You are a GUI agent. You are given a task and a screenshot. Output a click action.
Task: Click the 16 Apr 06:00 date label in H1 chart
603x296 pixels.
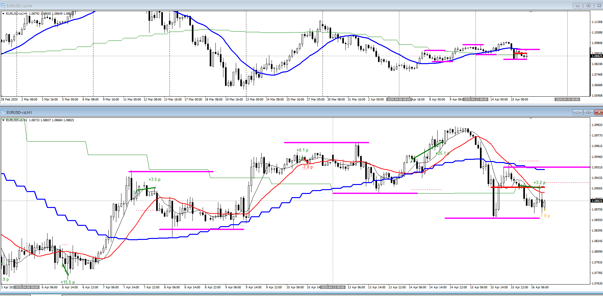(x=540, y=287)
